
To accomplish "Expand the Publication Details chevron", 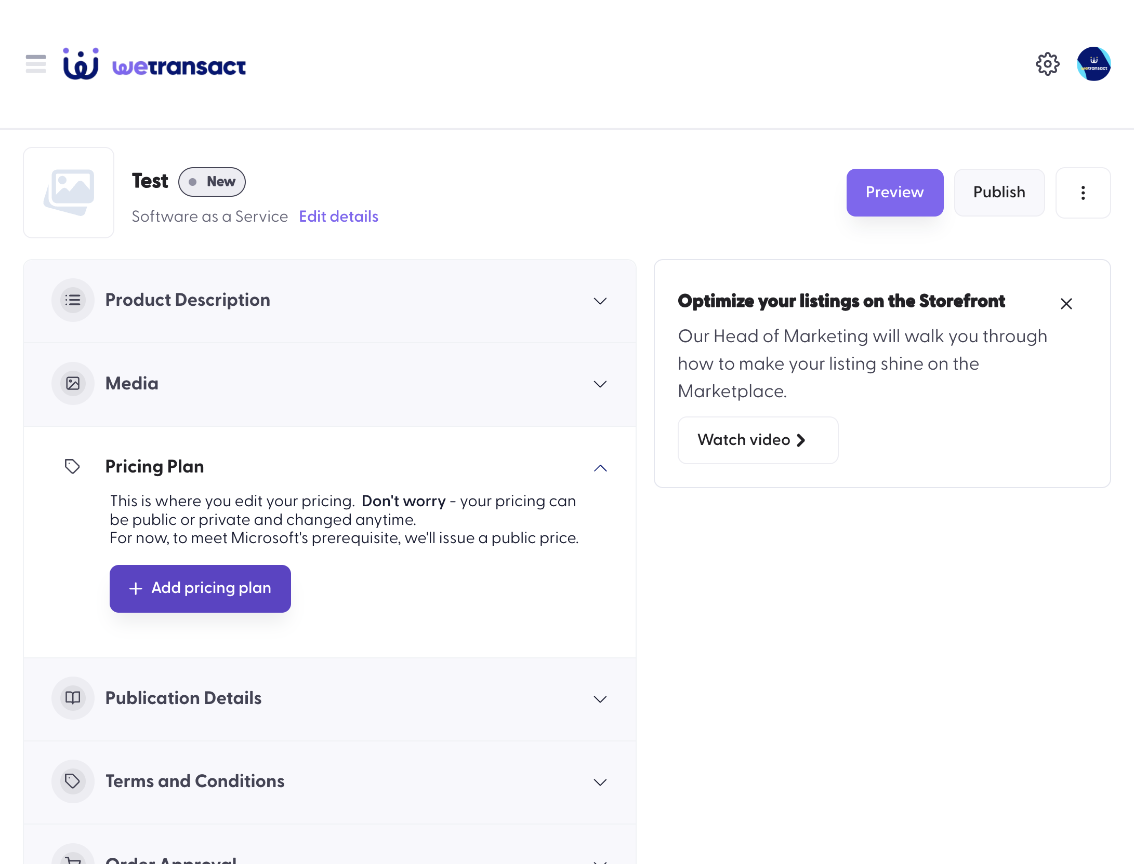I will tap(600, 699).
